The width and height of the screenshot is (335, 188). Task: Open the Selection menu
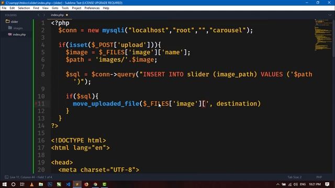pos(24,8)
